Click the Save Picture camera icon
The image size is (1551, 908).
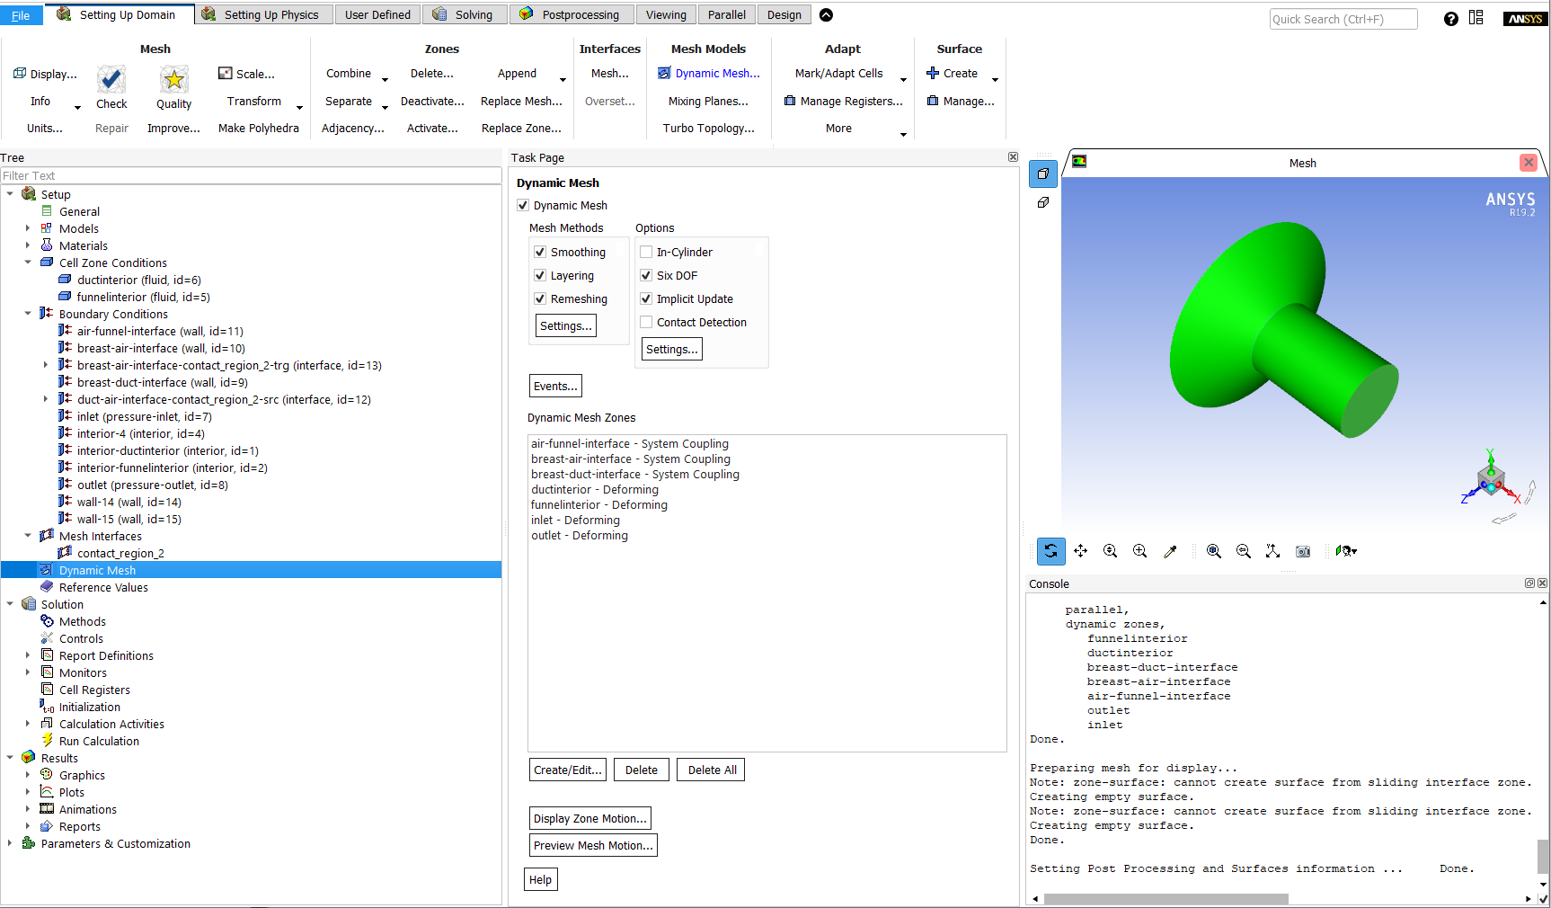click(1303, 551)
